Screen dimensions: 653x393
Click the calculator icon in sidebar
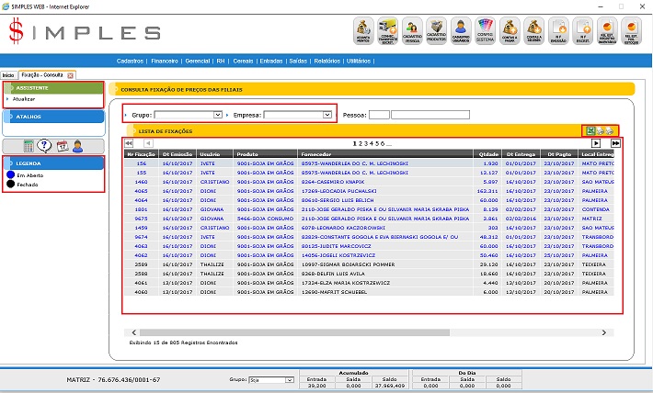tap(29, 146)
